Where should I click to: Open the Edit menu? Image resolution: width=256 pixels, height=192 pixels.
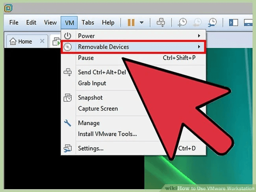pyautogui.click(x=31, y=22)
